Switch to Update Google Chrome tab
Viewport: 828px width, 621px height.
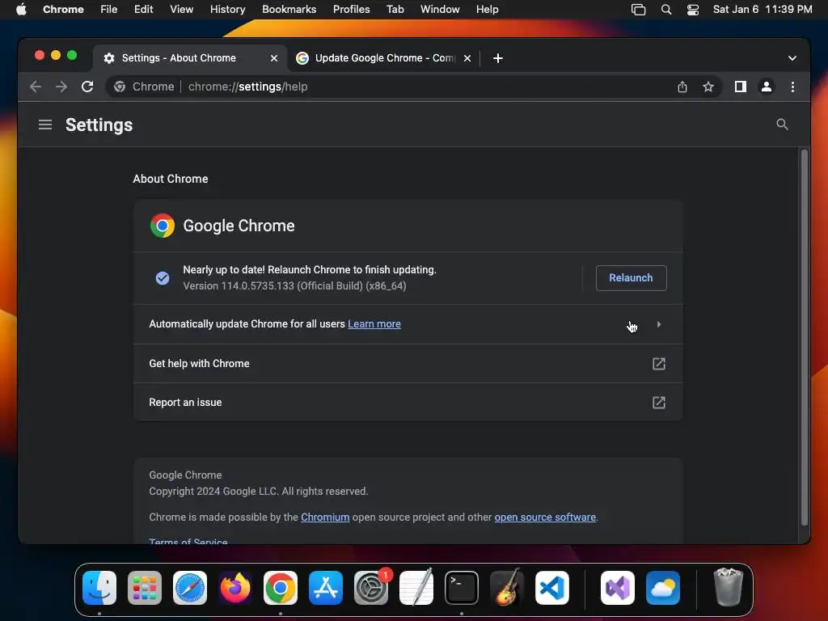pos(382,58)
